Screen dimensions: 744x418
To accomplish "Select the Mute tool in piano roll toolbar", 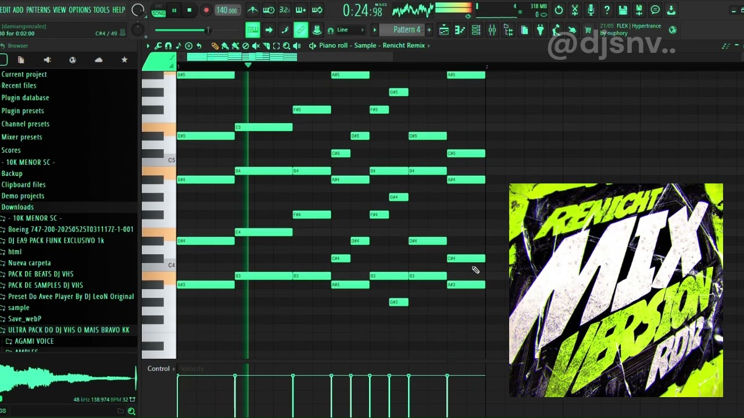I will 256,46.
